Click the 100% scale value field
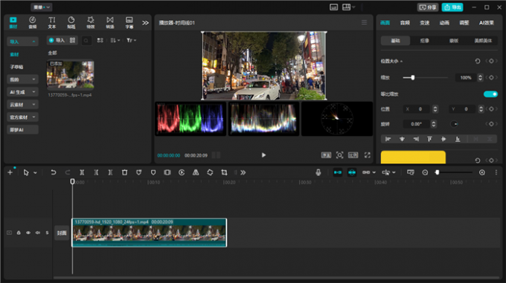506x283 pixels. click(x=466, y=77)
